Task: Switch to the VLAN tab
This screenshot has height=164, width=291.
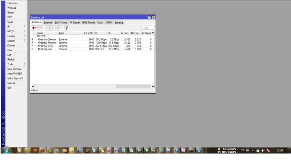Action: click(x=100, y=23)
